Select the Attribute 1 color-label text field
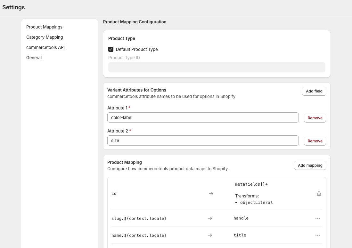The image size is (352, 248). point(203,117)
